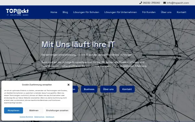
Task: Open the Impressum link
Action: click(50, 117)
